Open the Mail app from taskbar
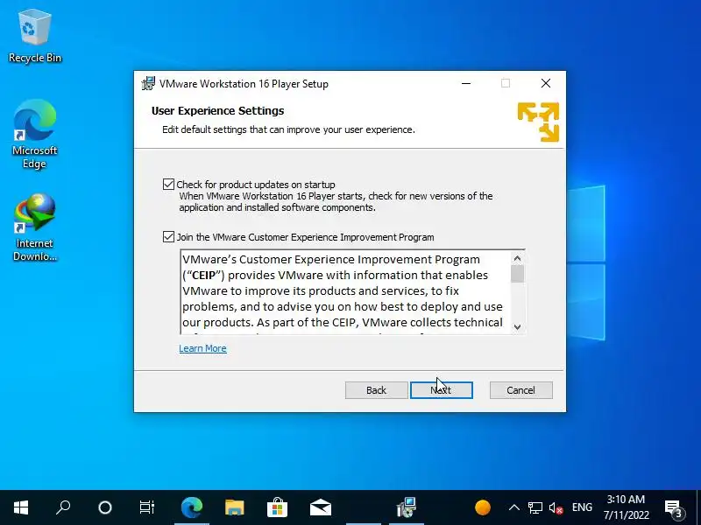701x525 pixels. point(321,507)
